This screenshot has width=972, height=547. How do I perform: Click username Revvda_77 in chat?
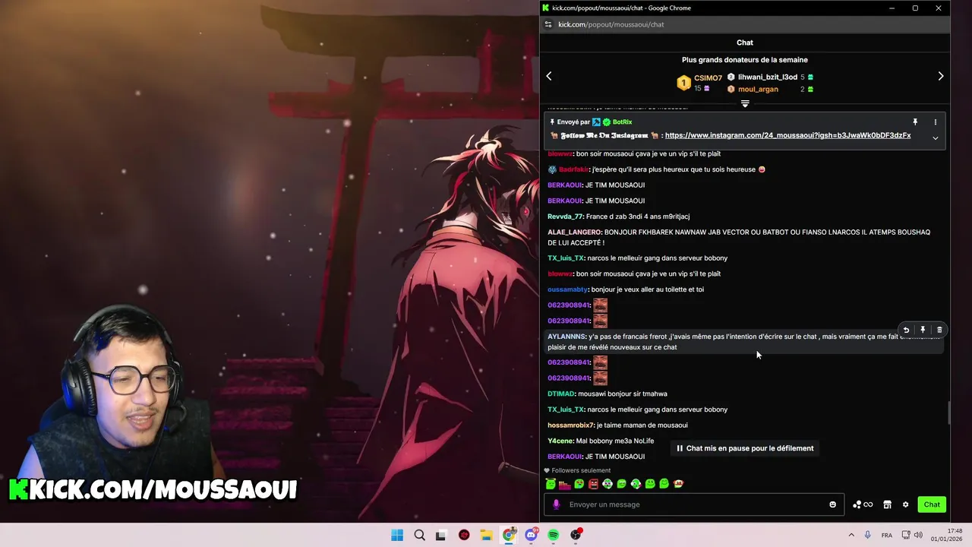[x=565, y=217]
